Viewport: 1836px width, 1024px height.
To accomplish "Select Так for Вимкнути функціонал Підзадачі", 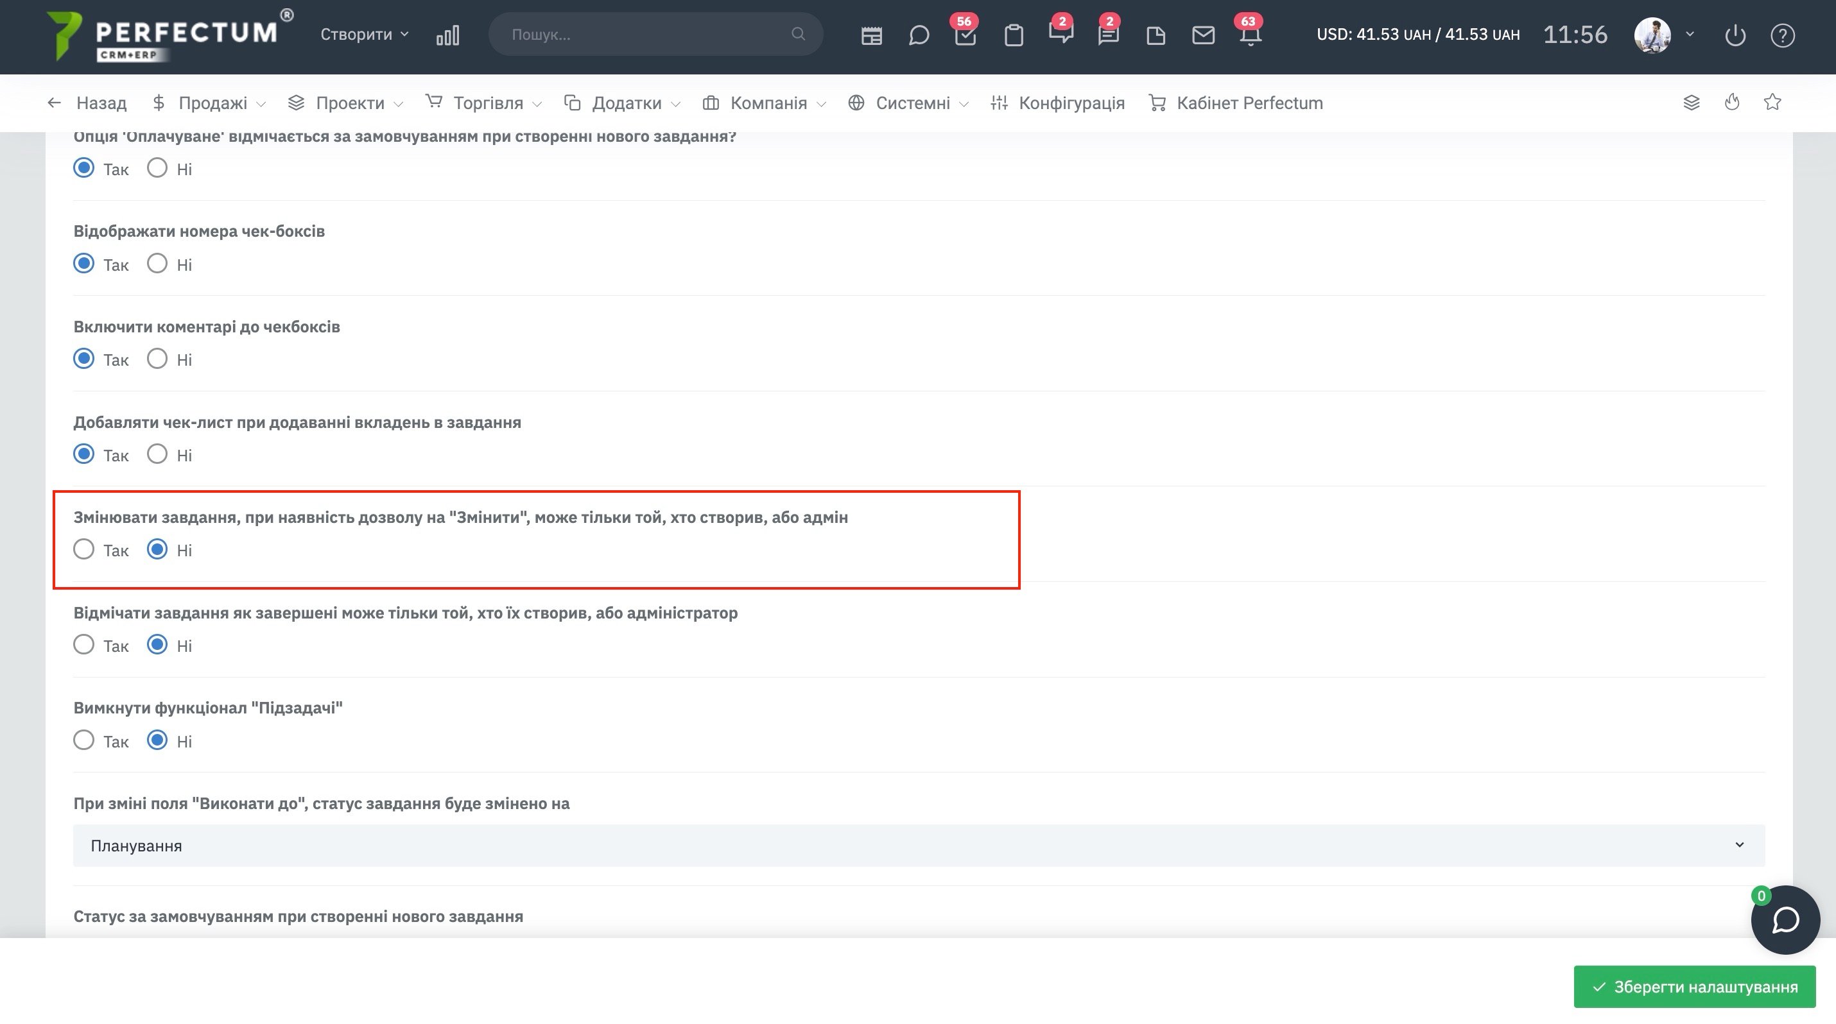I will pyautogui.click(x=84, y=740).
